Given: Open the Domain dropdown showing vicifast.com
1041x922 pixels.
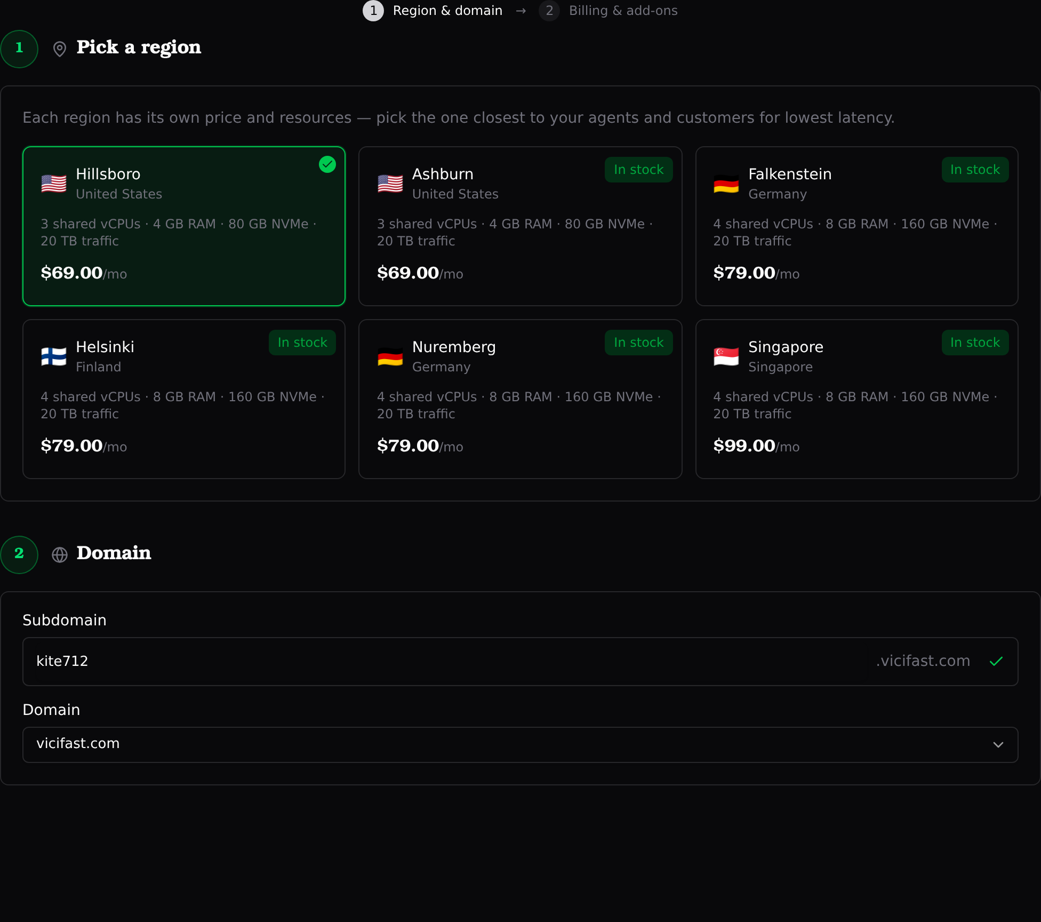Looking at the screenshot, I should [x=520, y=745].
